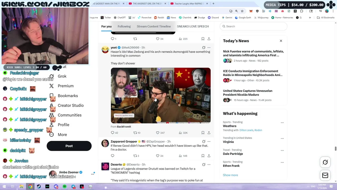Screen dimensions: 337x190
Task: Open Bookmarks in X sidebar
Action: [x=64, y=96]
